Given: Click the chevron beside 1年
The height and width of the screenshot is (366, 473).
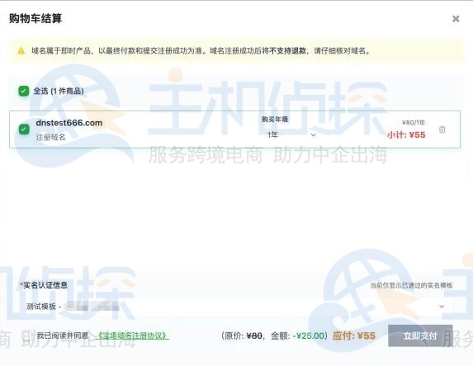Looking at the screenshot, I should 314,135.
